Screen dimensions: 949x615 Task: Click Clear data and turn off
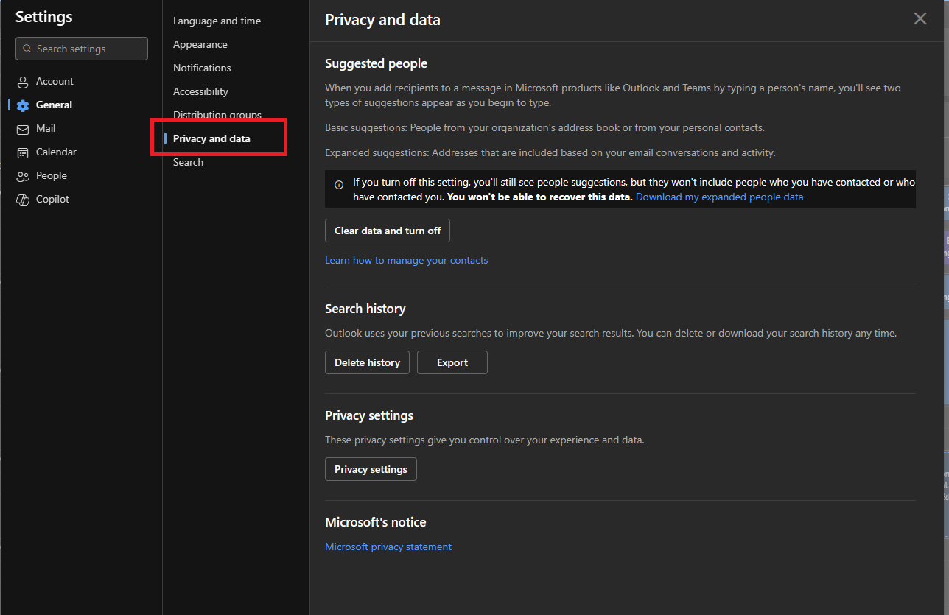[388, 231]
